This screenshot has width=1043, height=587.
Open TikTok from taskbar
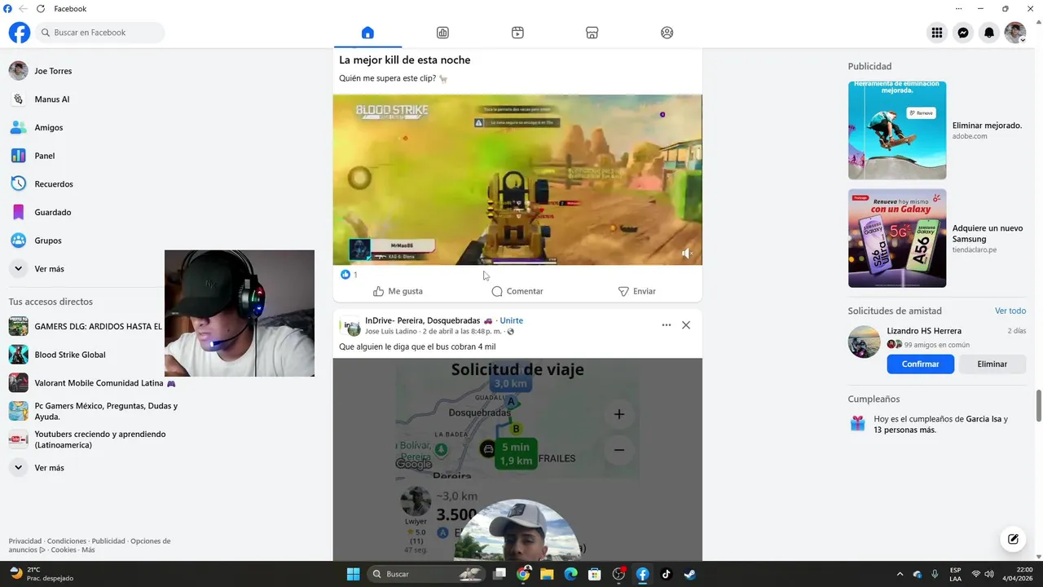tap(666, 574)
